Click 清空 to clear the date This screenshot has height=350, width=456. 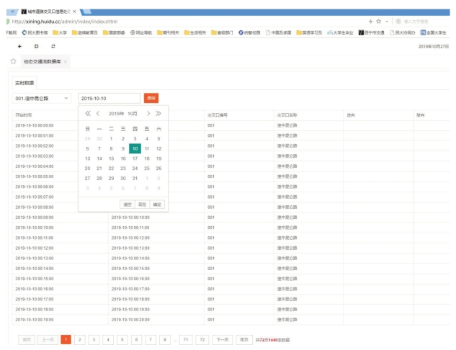click(x=127, y=205)
